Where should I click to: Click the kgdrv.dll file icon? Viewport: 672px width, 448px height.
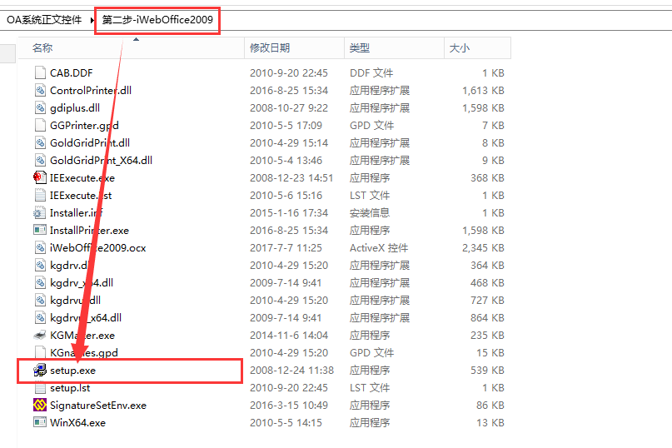(40, 265)
